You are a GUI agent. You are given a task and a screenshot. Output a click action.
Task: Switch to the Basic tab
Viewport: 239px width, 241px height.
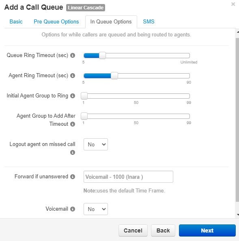(16, 22)
